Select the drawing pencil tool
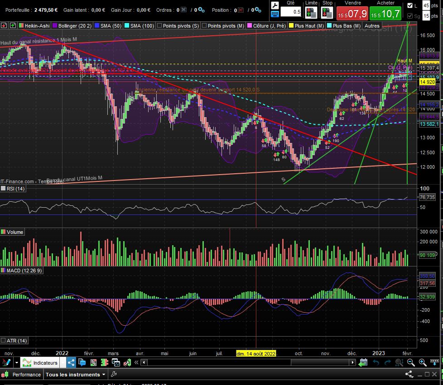The image size is (443, 385). [x=6, y=362]
